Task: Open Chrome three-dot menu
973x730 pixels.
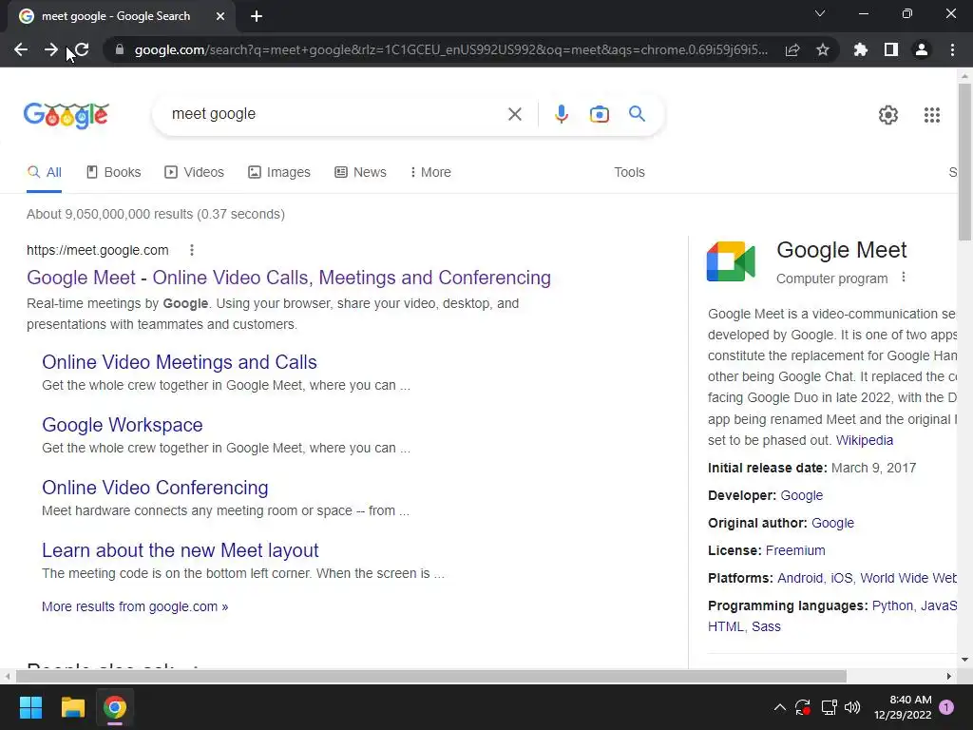Action: pyautogui.click(x=952, y=49)
